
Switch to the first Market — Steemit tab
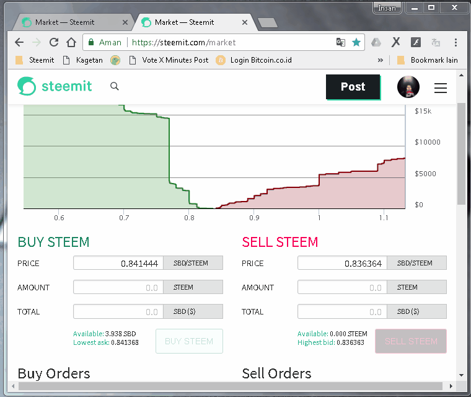click(71, 22)
